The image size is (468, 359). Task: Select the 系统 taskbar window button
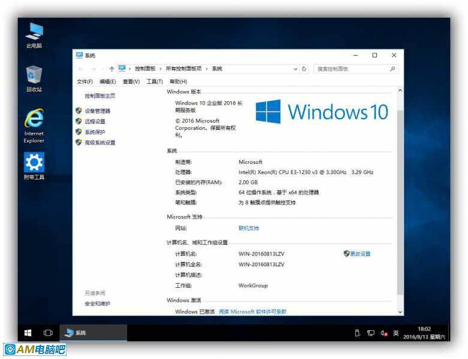point(93,333)
